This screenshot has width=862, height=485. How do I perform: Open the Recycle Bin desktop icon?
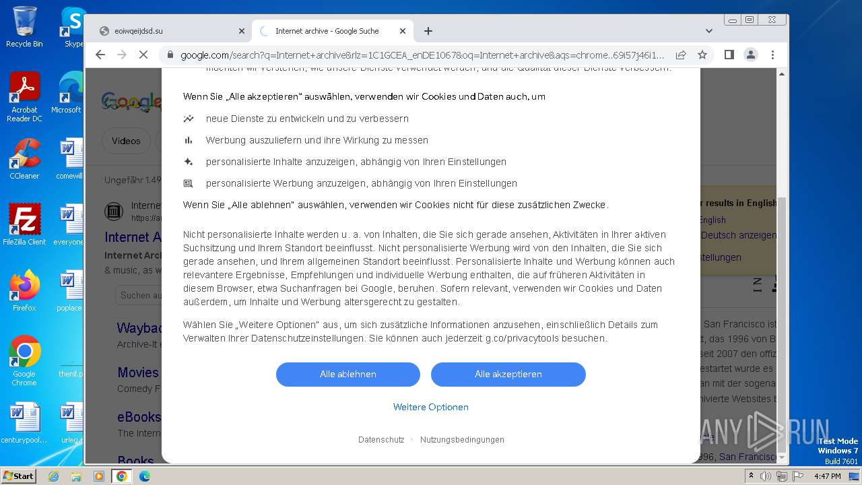24,27
